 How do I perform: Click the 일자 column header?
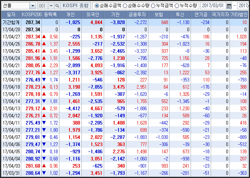(x=11, y=15)
